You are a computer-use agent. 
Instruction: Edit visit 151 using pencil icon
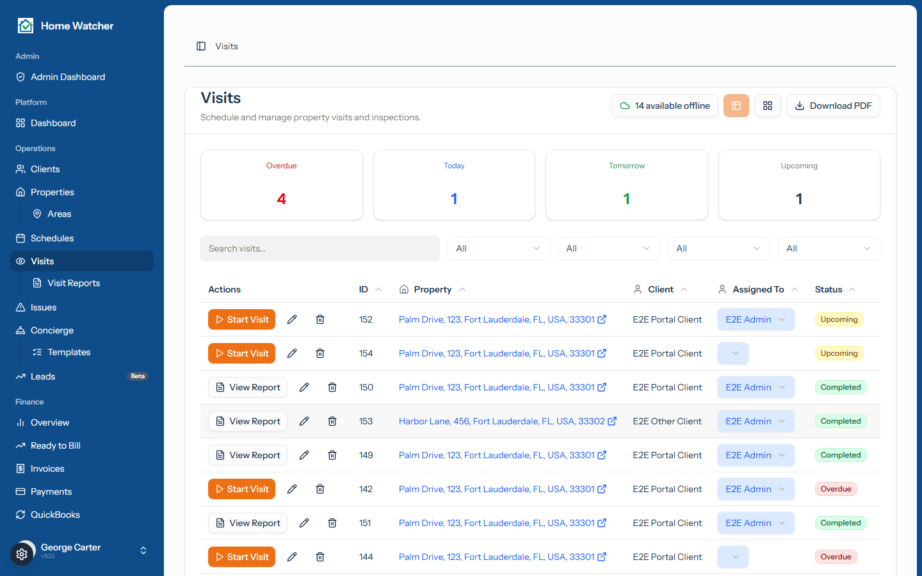tap(304, 523)
